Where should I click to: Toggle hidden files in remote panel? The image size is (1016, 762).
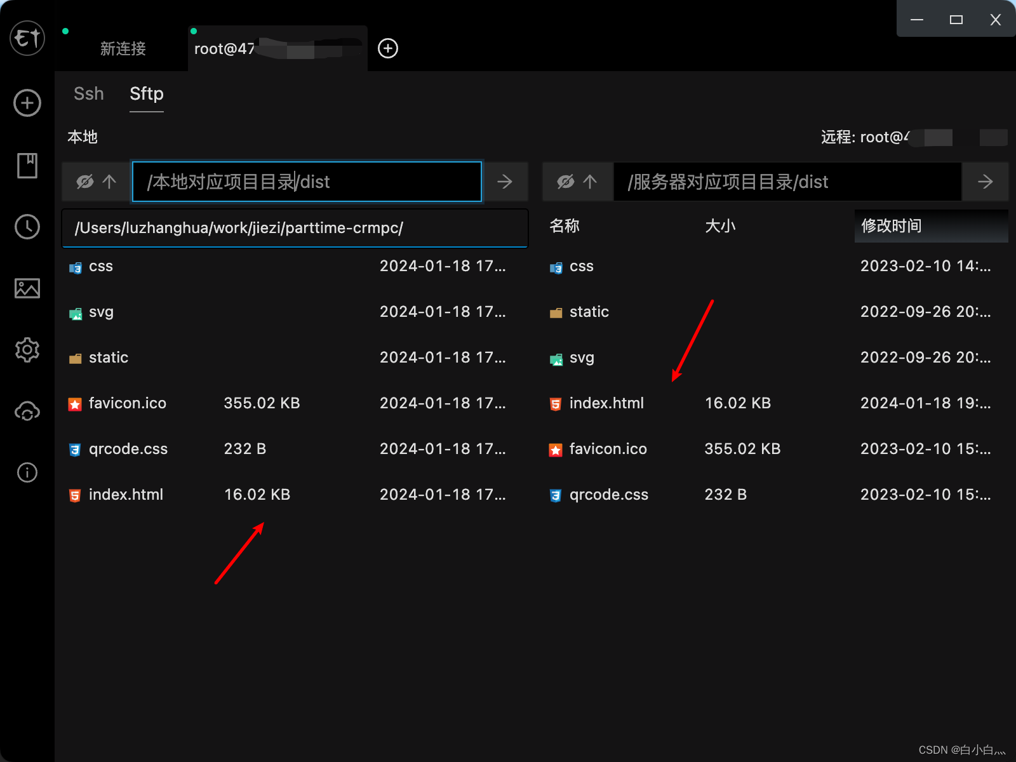(566, 182)
